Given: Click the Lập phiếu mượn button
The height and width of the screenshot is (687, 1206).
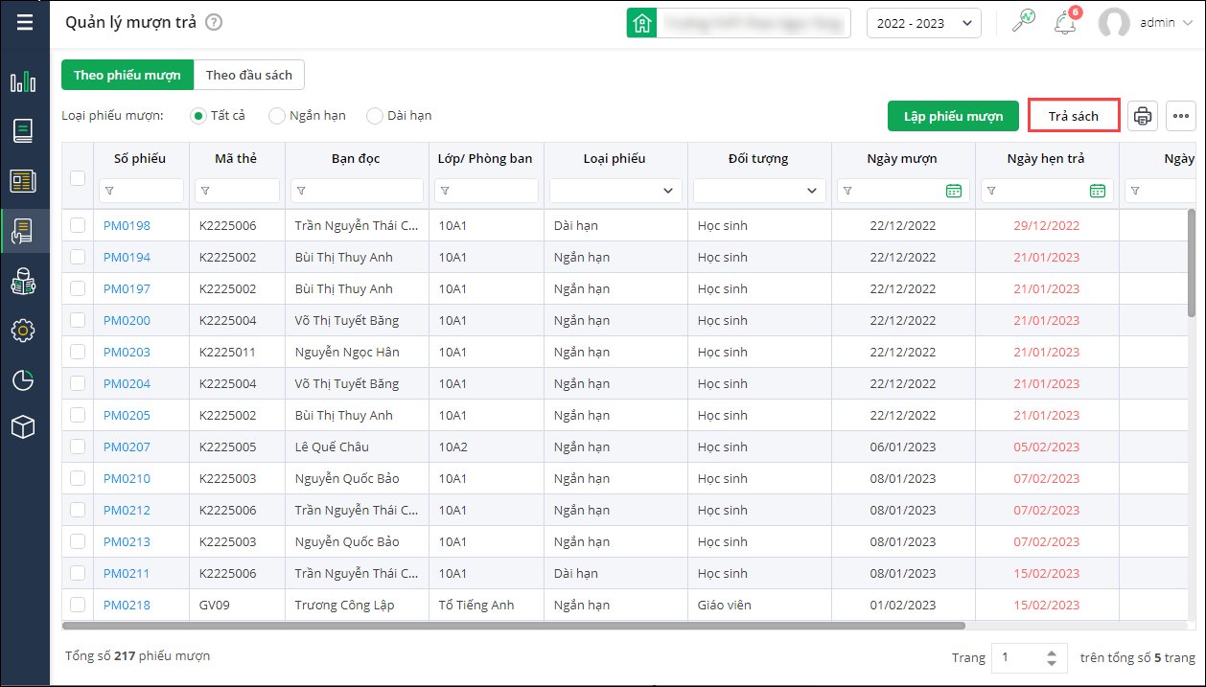Looking at the screenshot, I should 953,116.
